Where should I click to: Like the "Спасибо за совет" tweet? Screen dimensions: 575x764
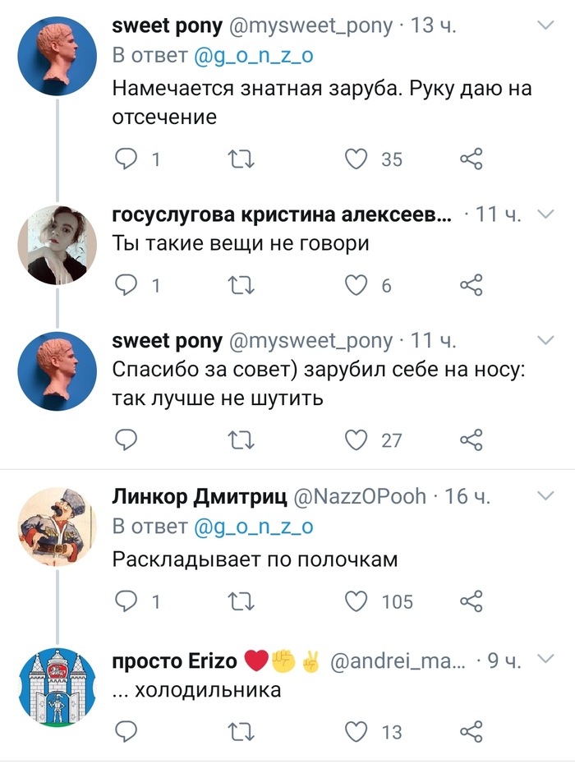tap(356, 440)
